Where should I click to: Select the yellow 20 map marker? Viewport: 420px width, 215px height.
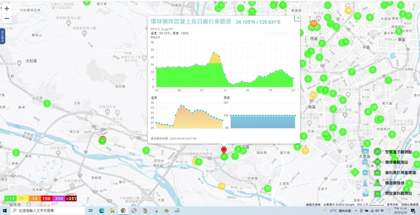(x=305, y=150)
